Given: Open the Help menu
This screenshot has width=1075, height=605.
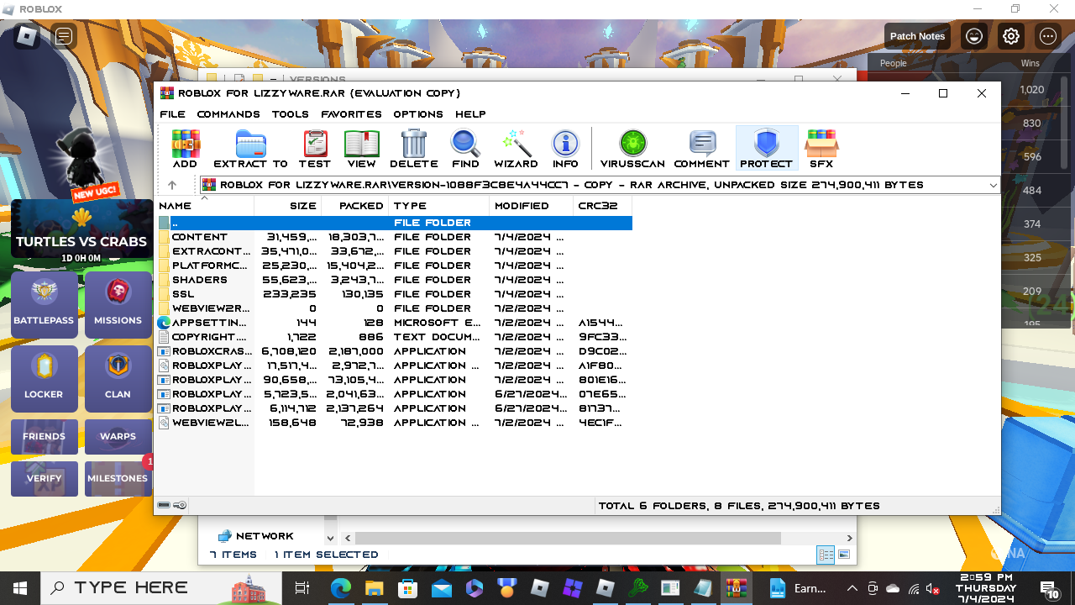Looking at the screenshot, I should (x=470, y=114).
